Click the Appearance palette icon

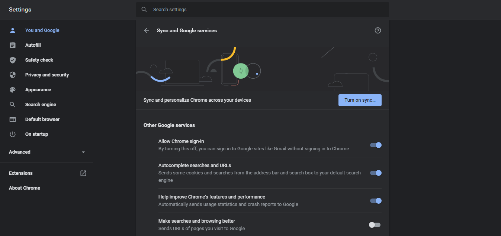click(x=13, y=90)
